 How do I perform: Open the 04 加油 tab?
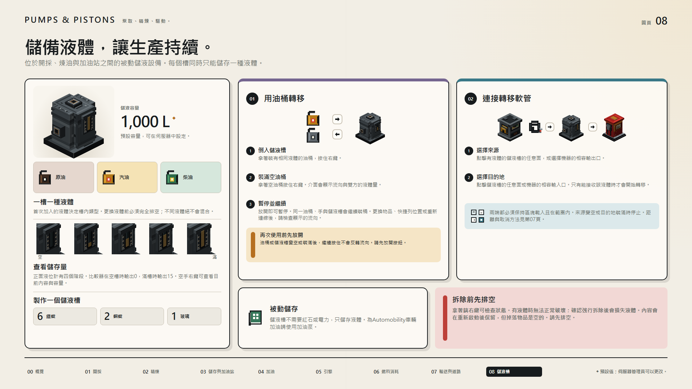point(266,372)
